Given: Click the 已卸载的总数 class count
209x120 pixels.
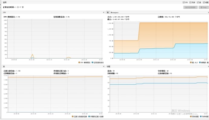Looking at the screenshot, I should click(x=10, y=73).
